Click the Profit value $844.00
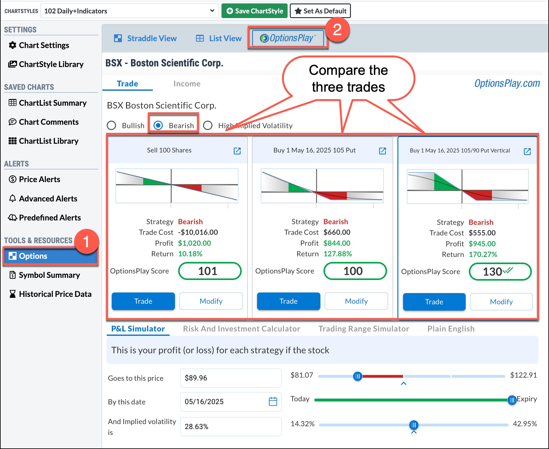 coord(337,243)
